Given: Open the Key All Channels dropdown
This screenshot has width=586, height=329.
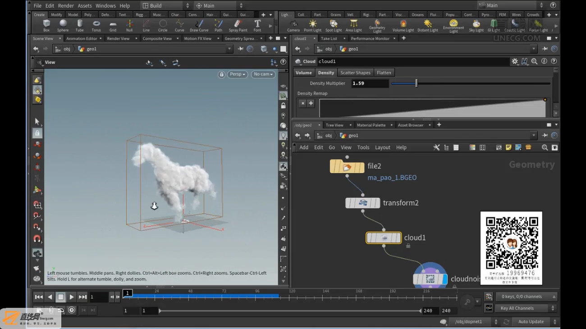Looking at the screenshot, I should click(x=526, y=308).
